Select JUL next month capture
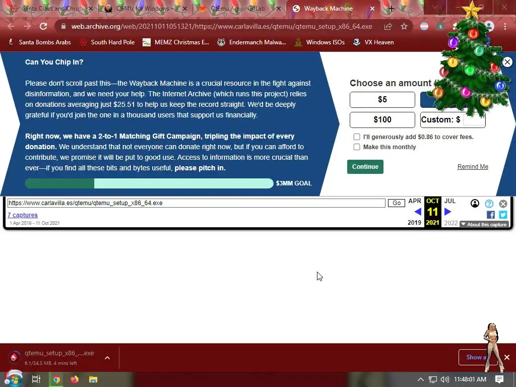516x387 pixels. tap(450, 201)
